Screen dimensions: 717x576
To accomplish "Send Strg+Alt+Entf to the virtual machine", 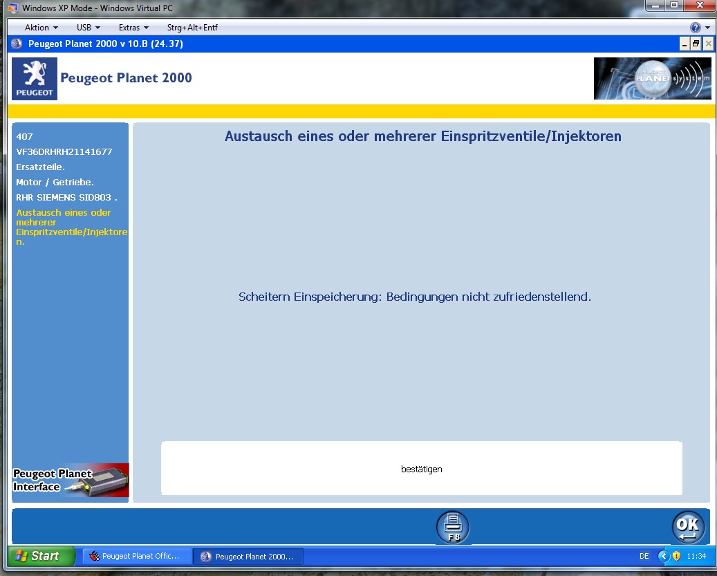I will 192,28.
